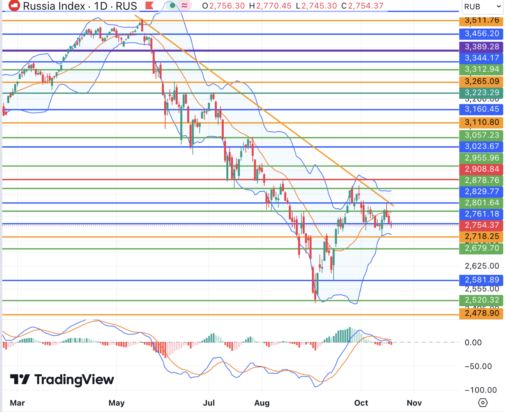Viewport: 505px width, 412px height.
Task: Click the MACD 0.00 axis value
Action: coord(473,343)
